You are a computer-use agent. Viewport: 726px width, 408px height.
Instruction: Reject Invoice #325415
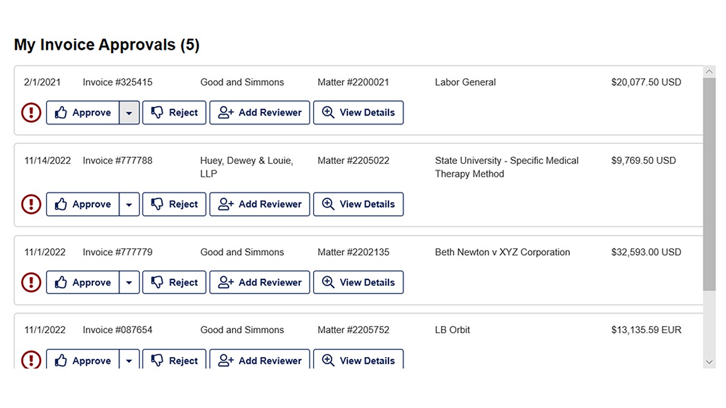[174, 113]
